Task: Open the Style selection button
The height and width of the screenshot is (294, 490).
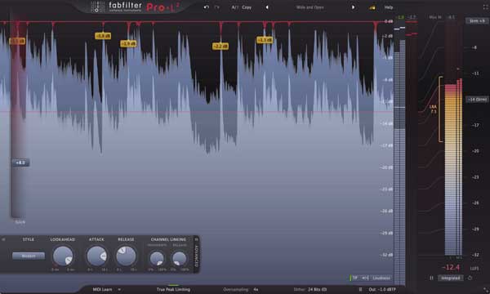Action: point(29,256)
